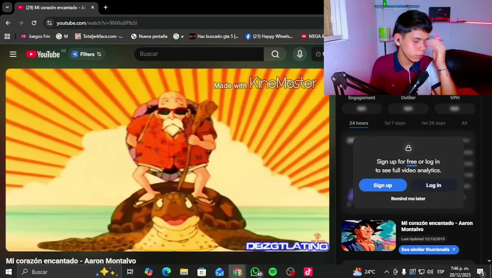This screenshot has height=278, width=492.
Task: Switch to Chrome in the taskbar
Action: click(x=237, y=272)
